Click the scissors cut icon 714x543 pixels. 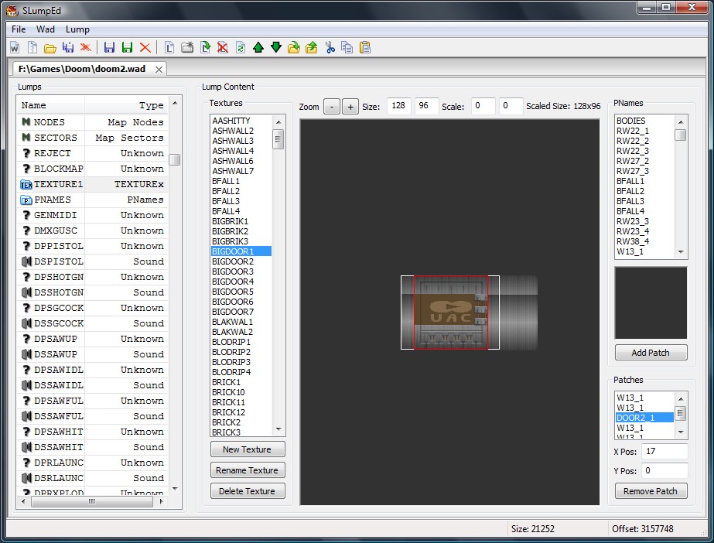coord(330,48)
